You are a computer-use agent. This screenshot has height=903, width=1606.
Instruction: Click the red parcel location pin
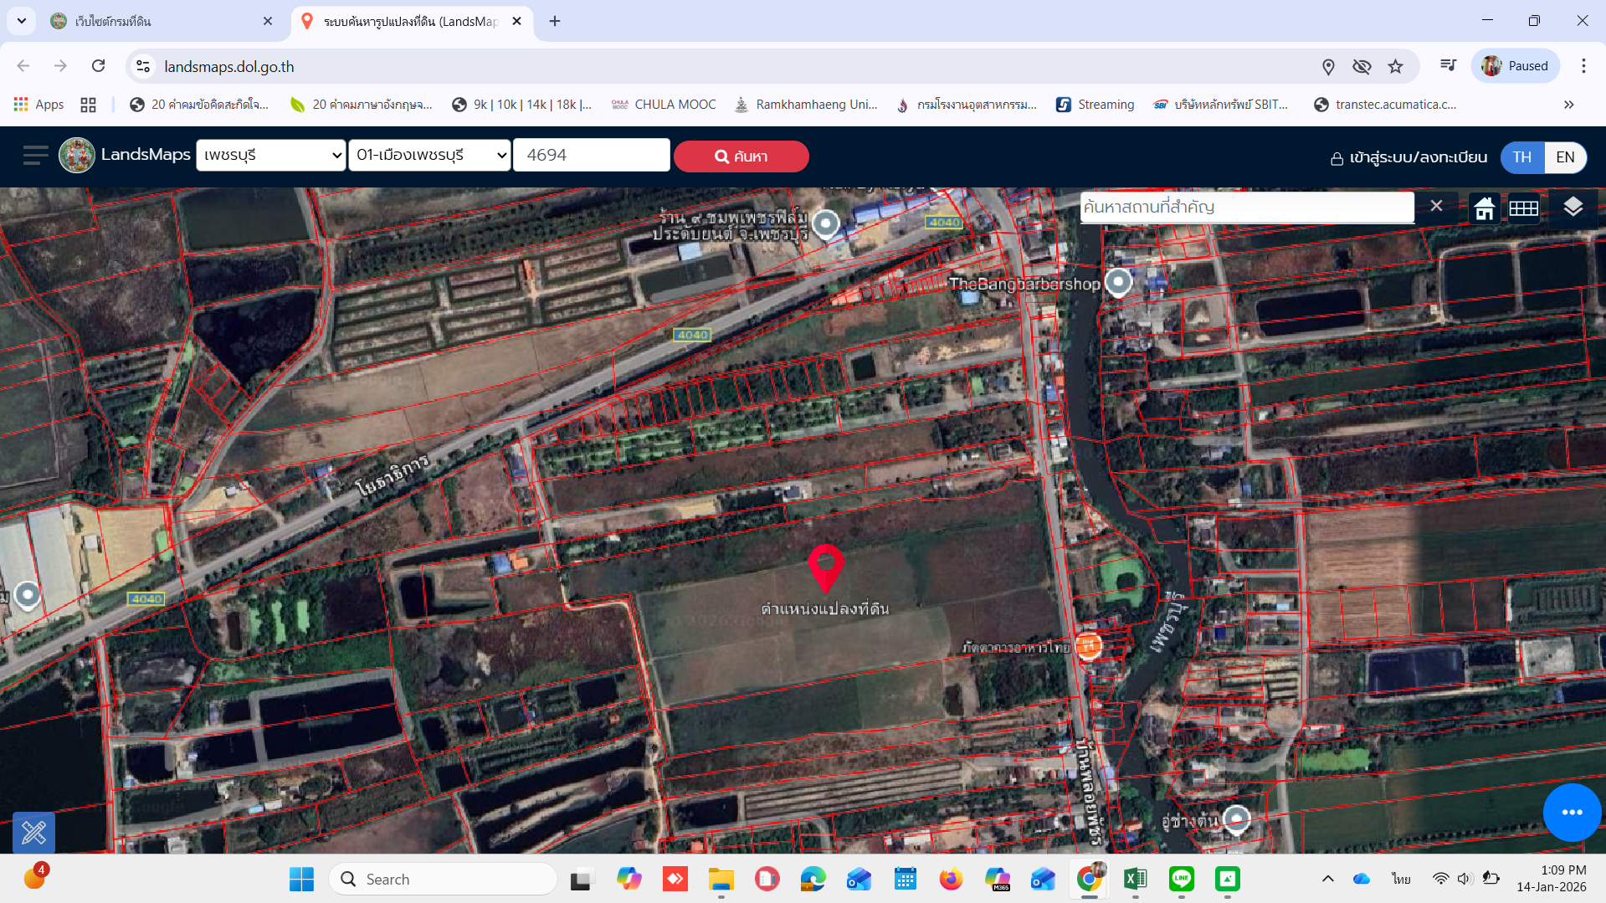[825, 567]
